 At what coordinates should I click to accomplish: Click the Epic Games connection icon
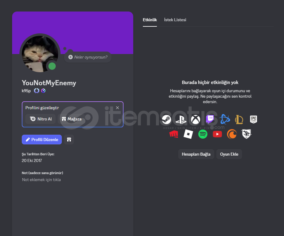pos(253,119)
